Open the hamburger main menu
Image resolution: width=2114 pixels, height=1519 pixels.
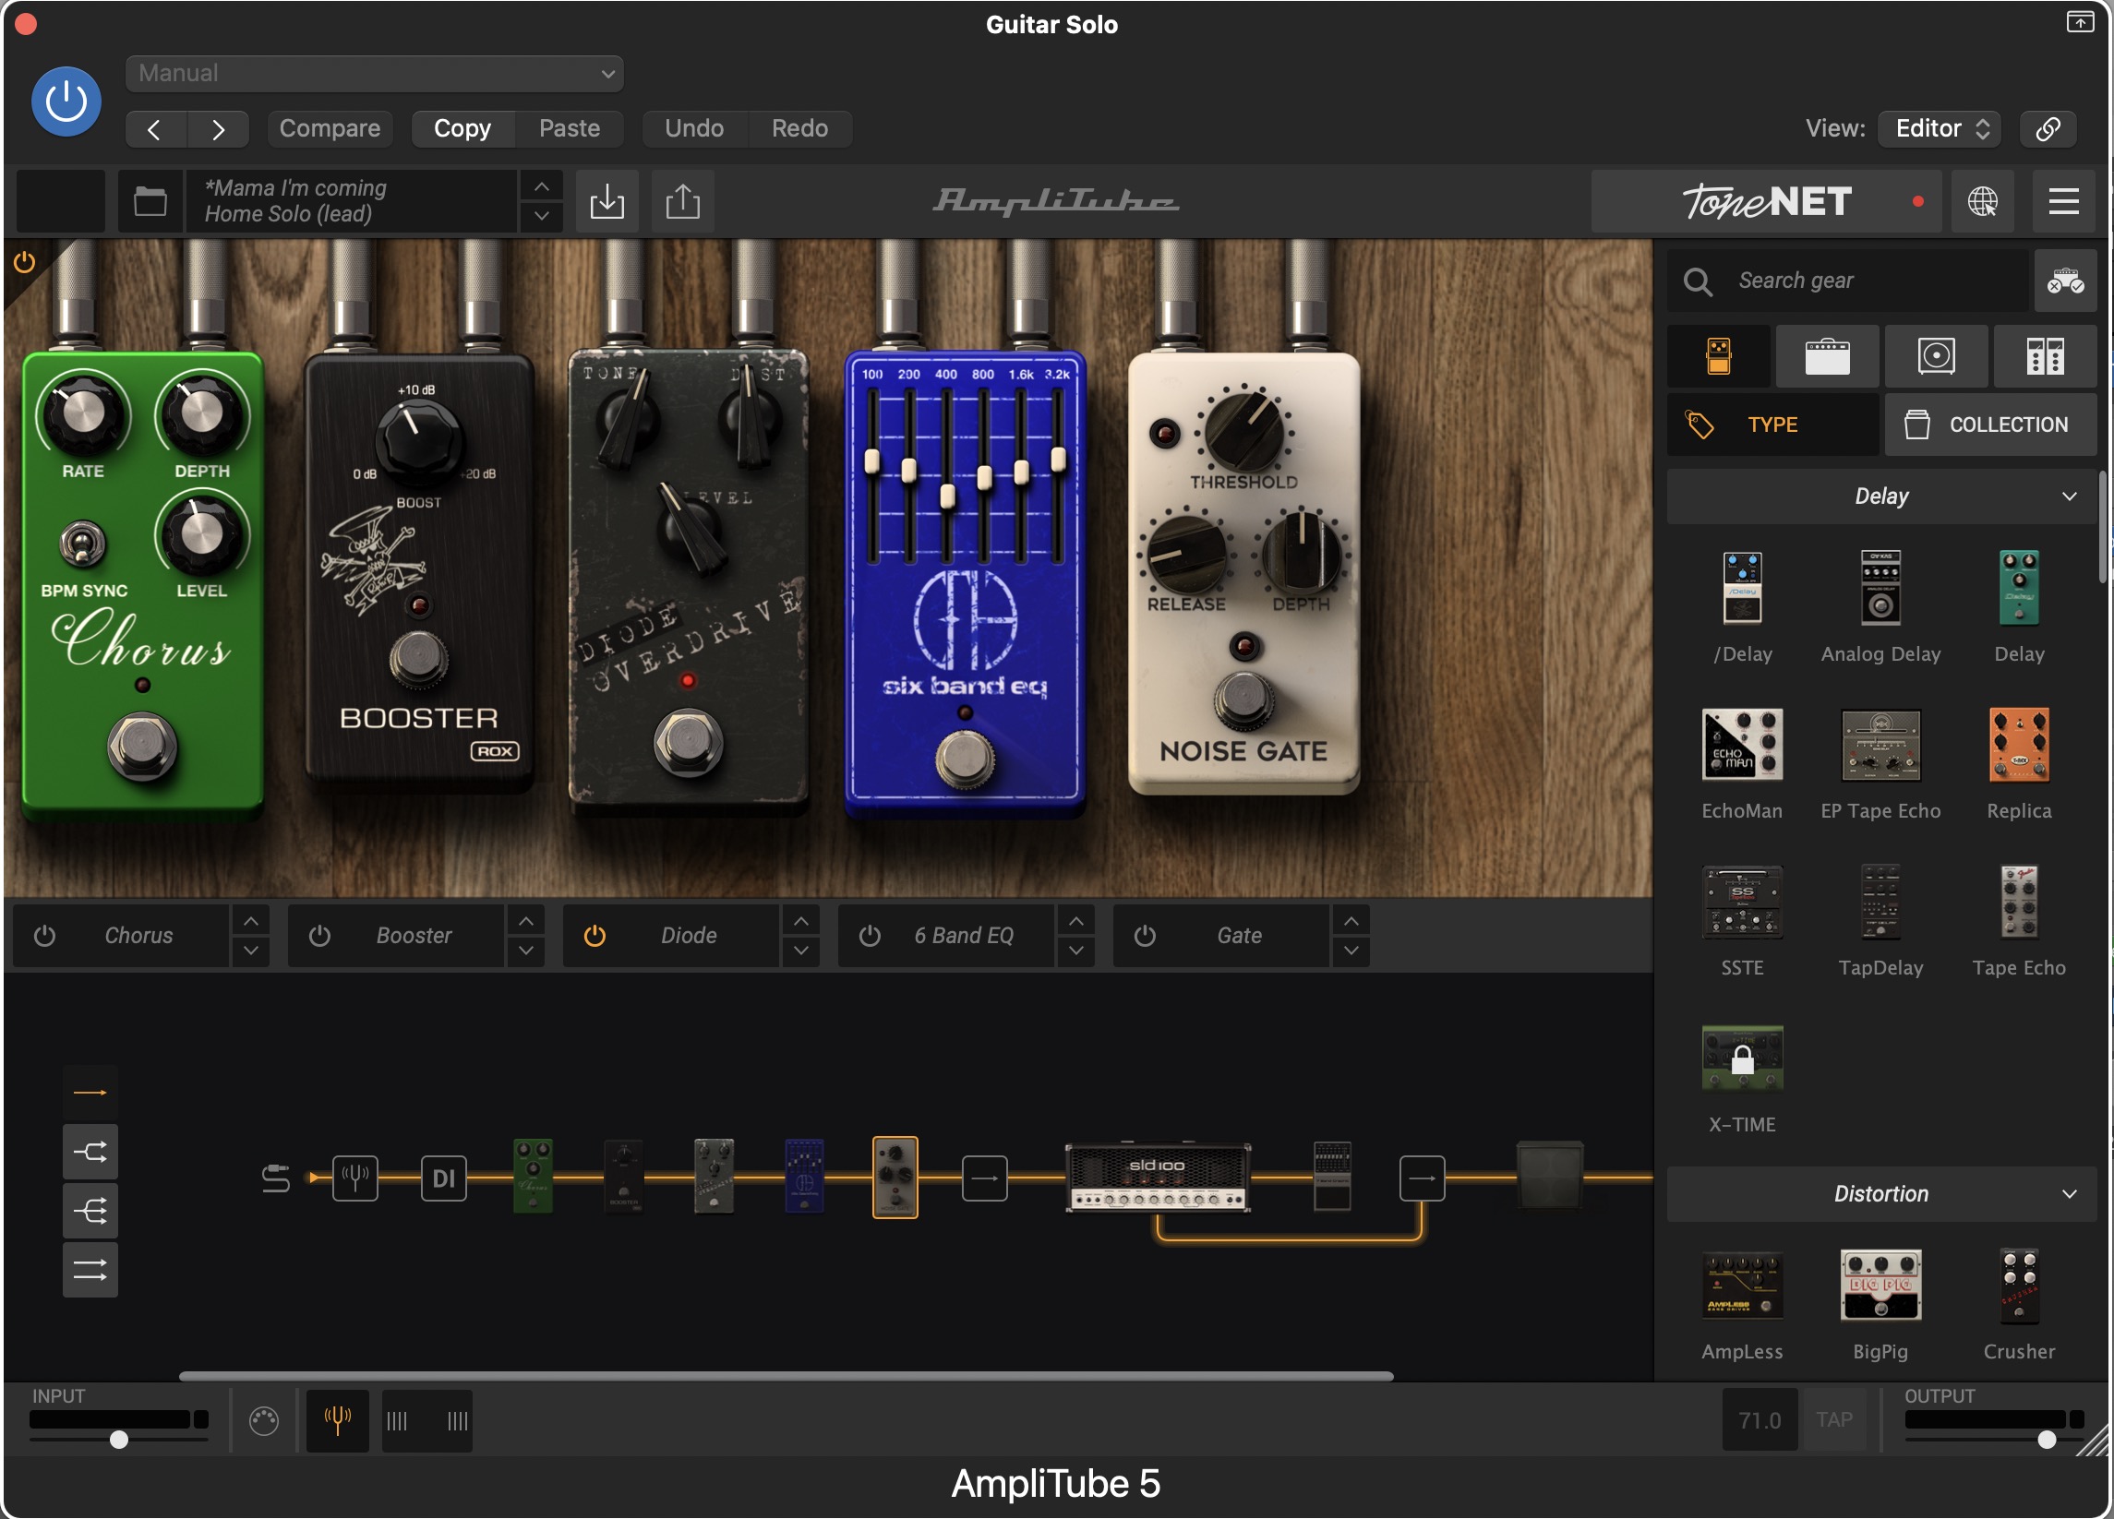2063,201
